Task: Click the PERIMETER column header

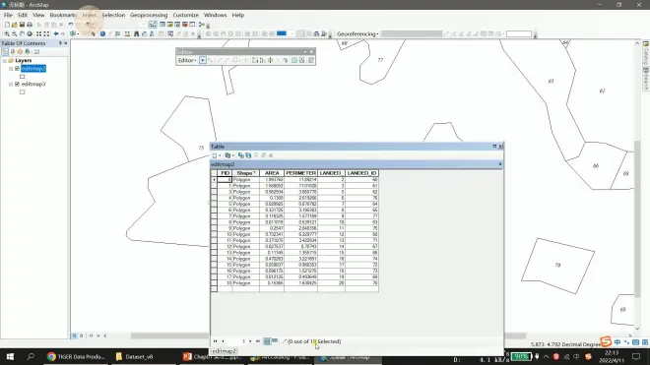Action: coord(301,173)
